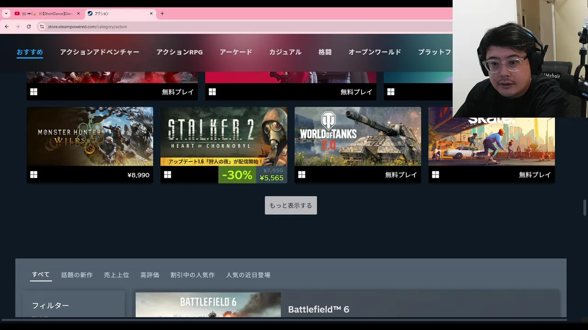
Task: Open Monster Hunter Wilds game thumbnail
Action: pyautogui.click(x=90, y=137)
